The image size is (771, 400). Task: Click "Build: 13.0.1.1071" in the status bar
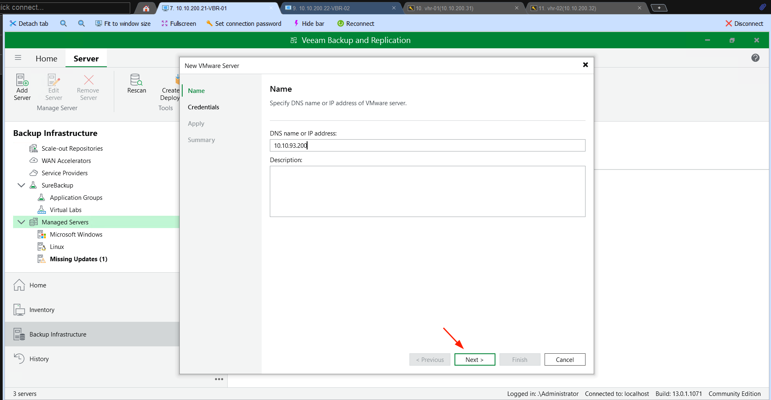(678, 393)
